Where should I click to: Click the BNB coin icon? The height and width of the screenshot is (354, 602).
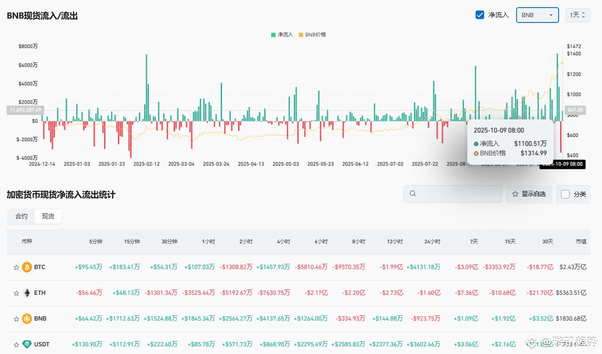tap(27, 319)
